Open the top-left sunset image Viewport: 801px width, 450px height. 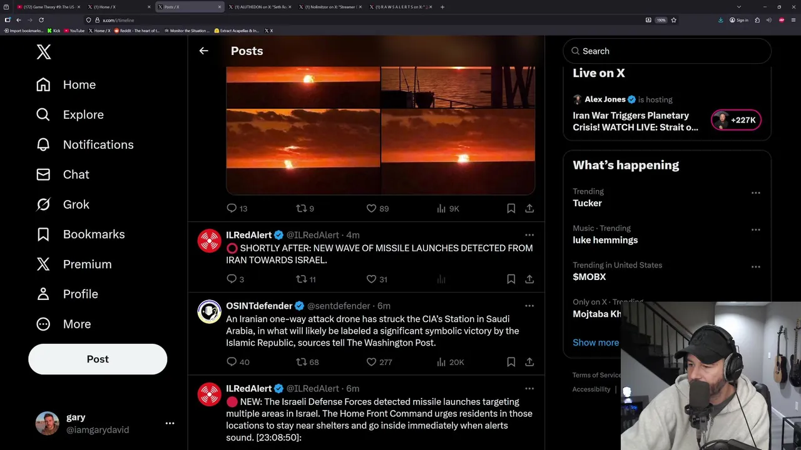[x=303, y=87]
